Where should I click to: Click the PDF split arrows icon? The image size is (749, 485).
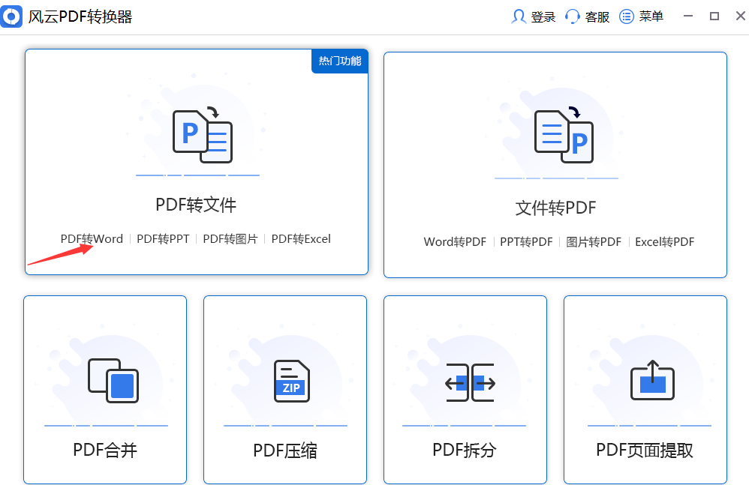[470, 382]
